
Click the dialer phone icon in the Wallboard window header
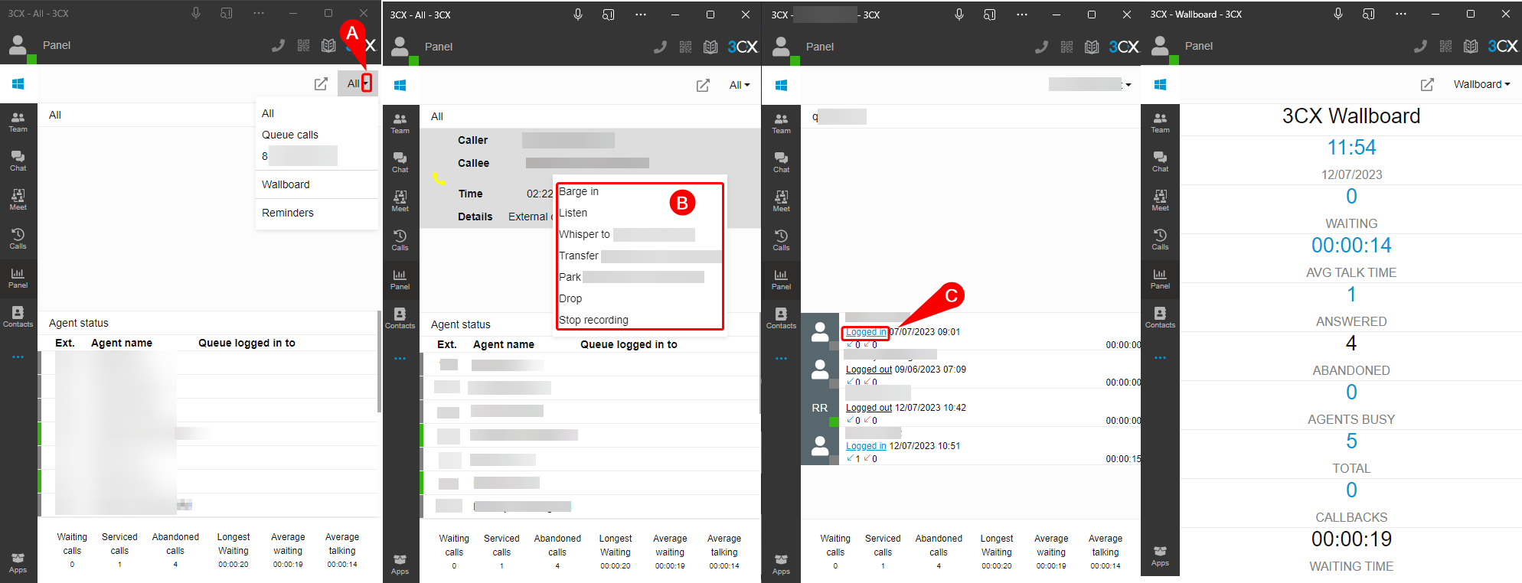pyautogui.click(x=1420, y=46)
